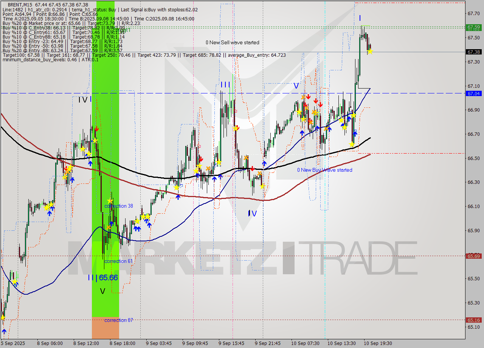Screen dimensions: 484x348
Task: Select the yellow star at the far left near 5 Sep
Action: point(14,282)
